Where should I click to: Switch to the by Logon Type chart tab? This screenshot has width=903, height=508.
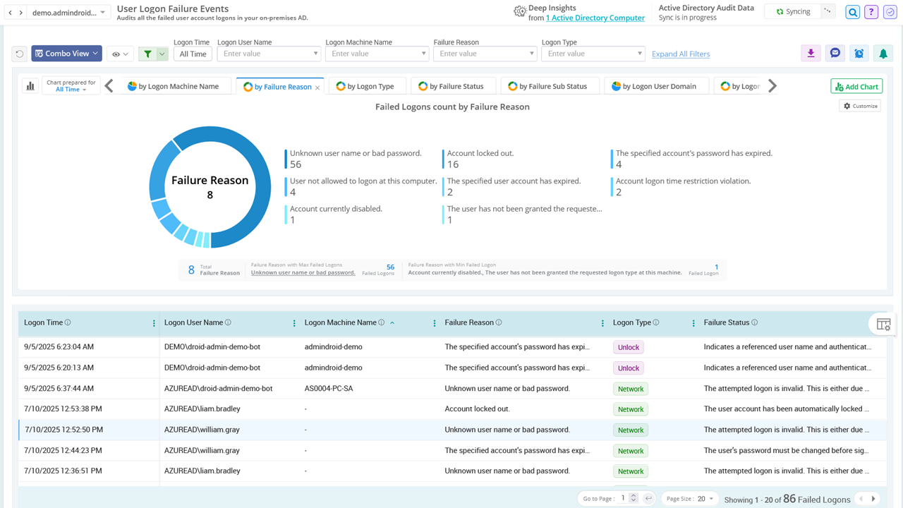tap(367, 85)
